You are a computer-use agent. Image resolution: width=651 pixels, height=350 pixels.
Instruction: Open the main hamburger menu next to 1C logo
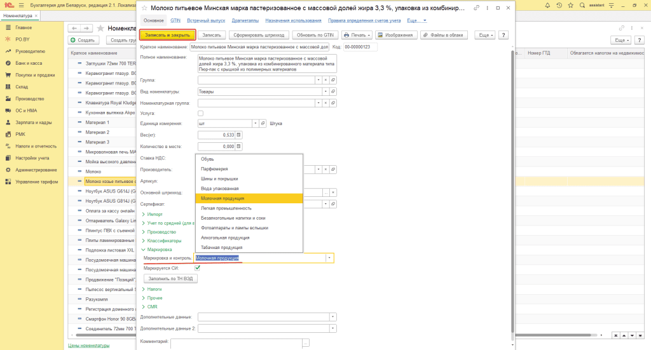click(x=20, y=4)
